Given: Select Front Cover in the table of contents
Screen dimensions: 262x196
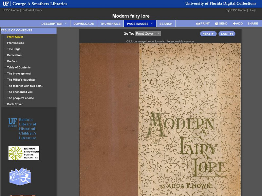Looking at the screenshot, I should (x=16, y=37).
